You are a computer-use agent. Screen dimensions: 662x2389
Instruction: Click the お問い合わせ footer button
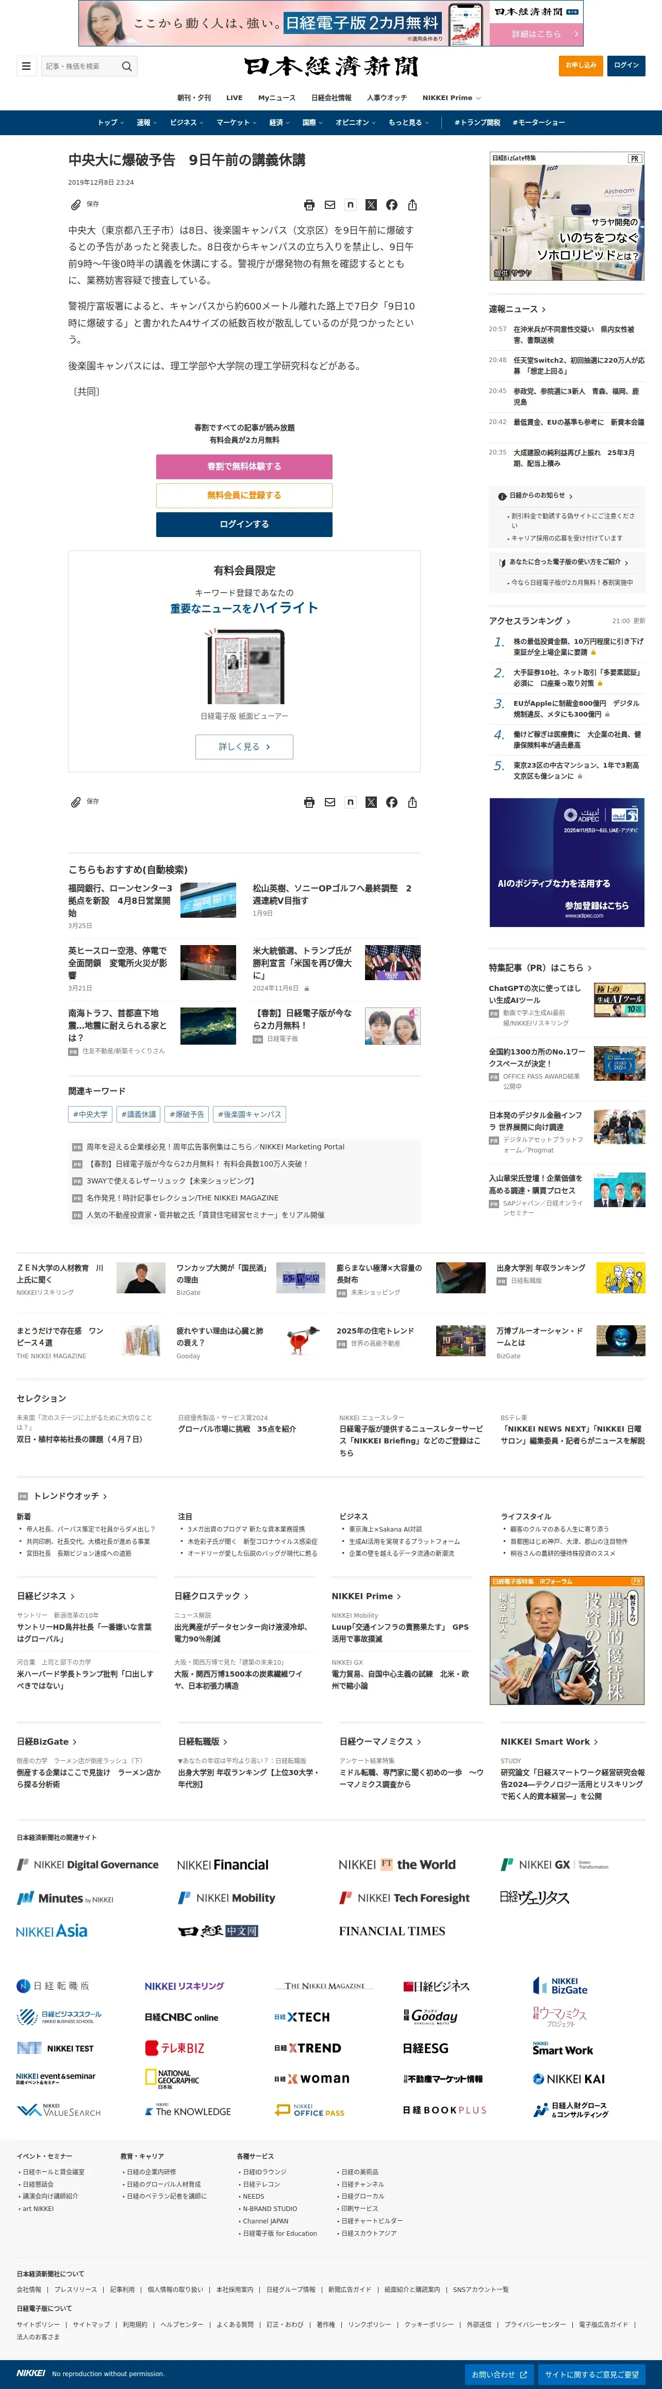point(500,2375)
